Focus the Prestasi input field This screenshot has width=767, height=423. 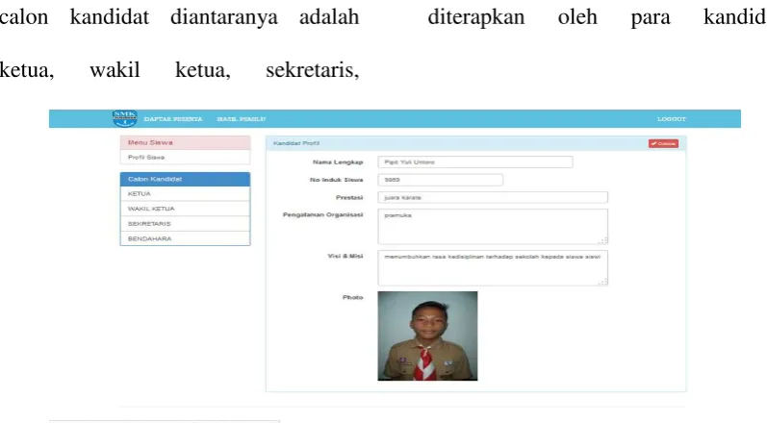493,197
